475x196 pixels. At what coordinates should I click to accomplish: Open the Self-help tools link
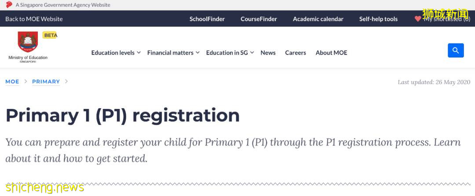point(378,19)
